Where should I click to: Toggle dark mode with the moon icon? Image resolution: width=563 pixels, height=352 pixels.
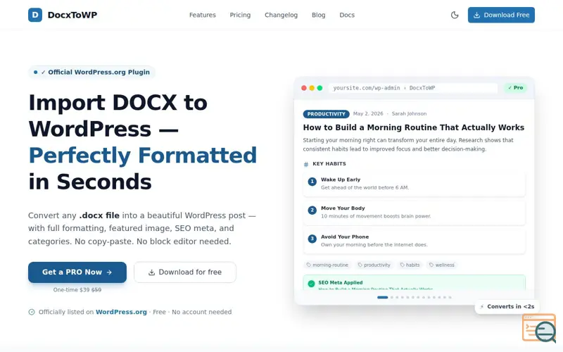455,15
